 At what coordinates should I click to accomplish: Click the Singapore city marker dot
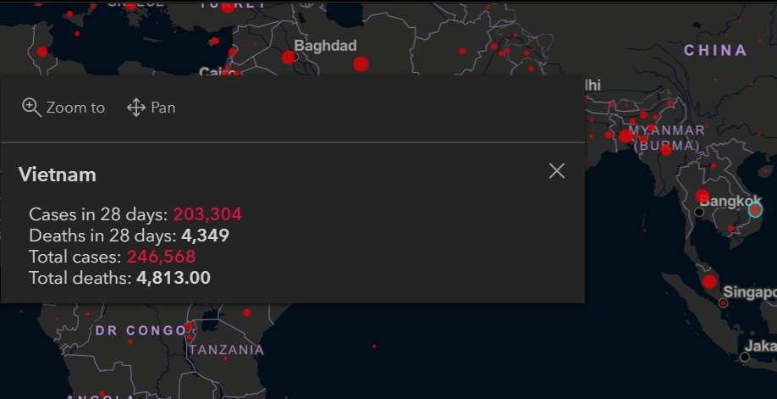[x=723, y=302]
